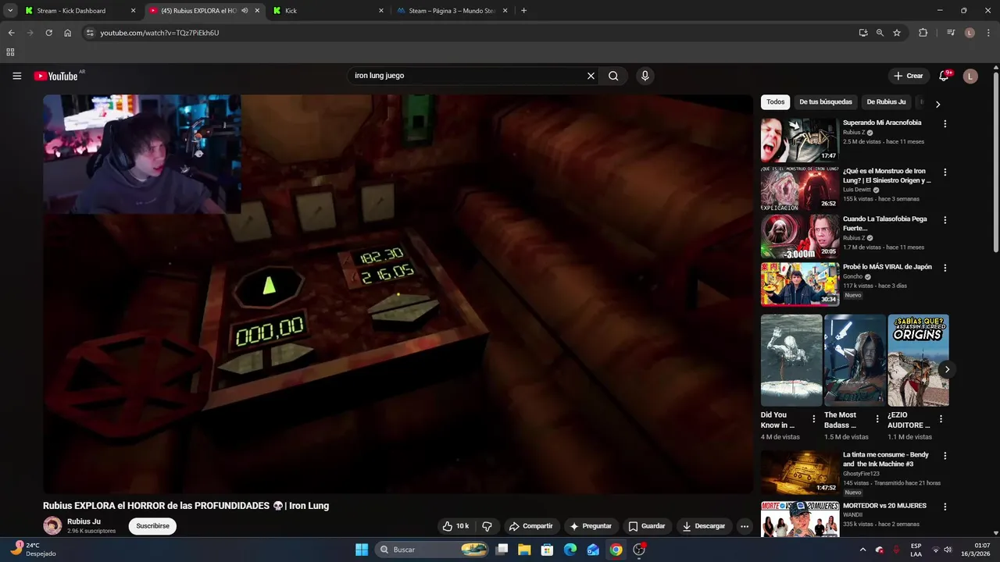The width and height of the screenshot is (1000, 562).
Task: Open YouTube notifications bell
Action: point(944,76)
